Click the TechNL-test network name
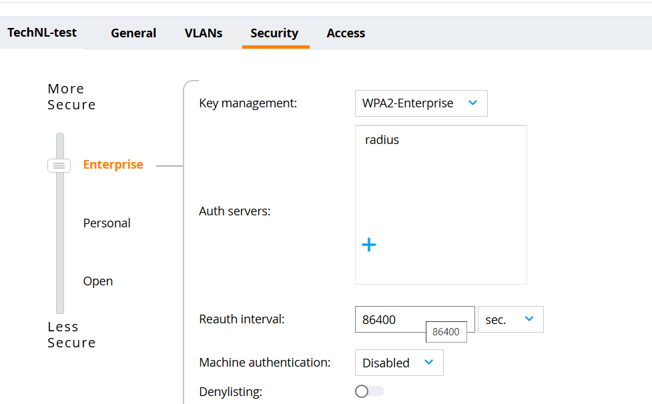The height and width of the screenshot is (404, 652). (42, 32)
